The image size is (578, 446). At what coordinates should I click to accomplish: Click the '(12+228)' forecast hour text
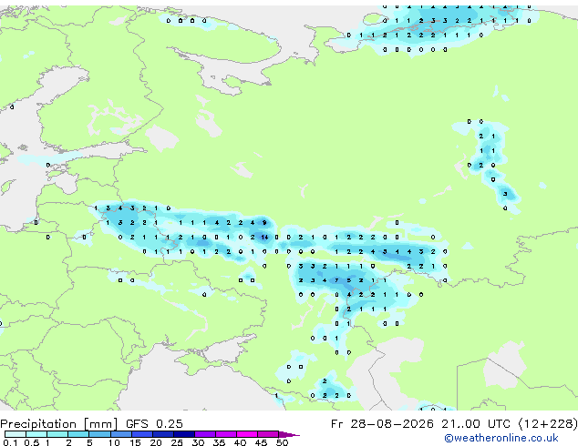(x=548, y=424)
